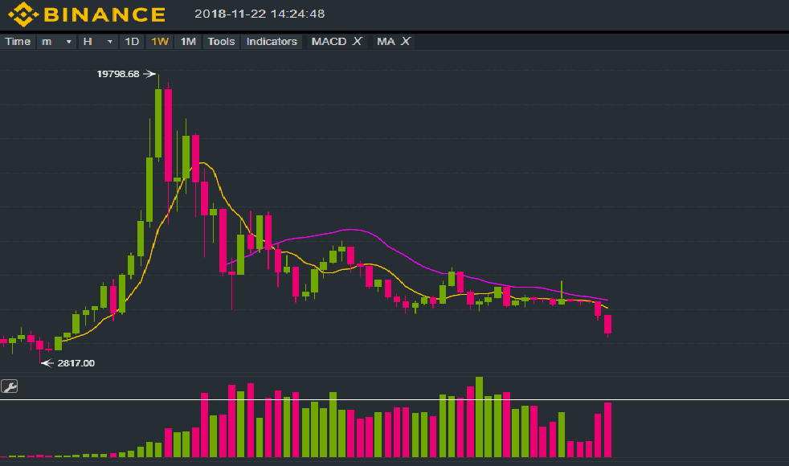Click the MACD indicator label
789x466 pixels.
(329, 41)
